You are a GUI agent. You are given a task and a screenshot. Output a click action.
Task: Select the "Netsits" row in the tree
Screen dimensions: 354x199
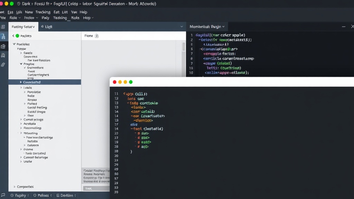coord(32,141)
